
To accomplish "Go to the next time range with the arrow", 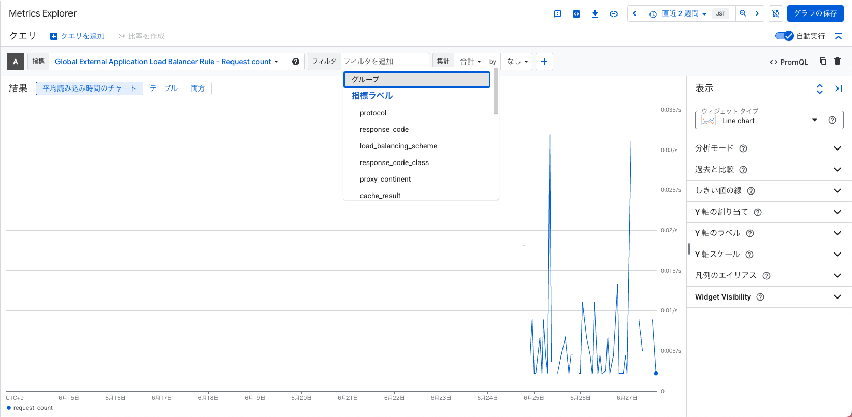I will point(757,13).
